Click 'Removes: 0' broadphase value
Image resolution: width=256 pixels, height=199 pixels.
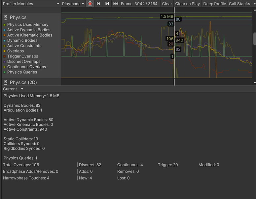[x=128, y=171]
